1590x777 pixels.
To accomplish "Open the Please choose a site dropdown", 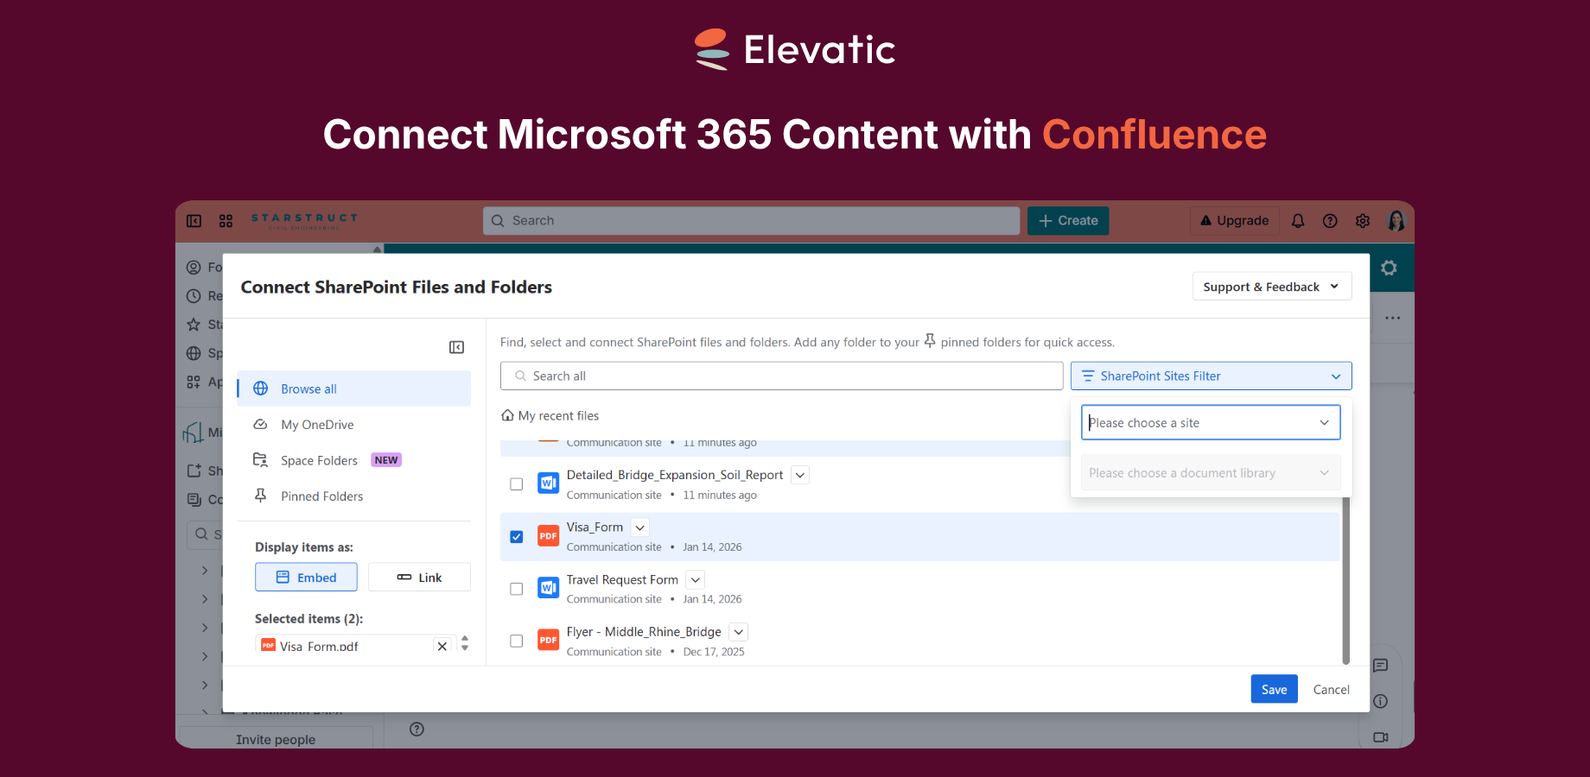I will 1210,422.
